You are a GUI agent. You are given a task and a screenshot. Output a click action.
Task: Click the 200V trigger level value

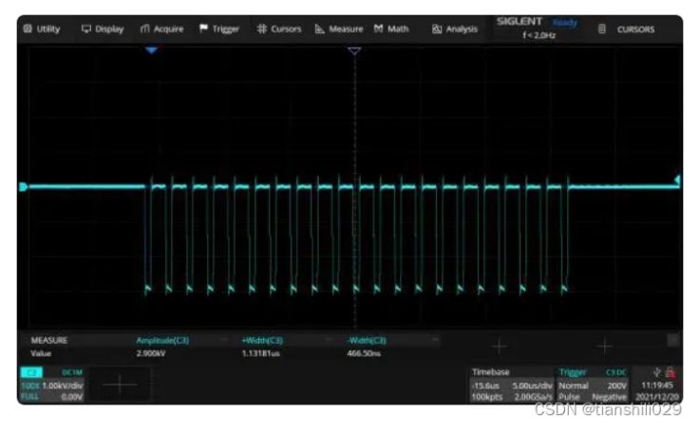pyautogui.click(x=616, y=386)
